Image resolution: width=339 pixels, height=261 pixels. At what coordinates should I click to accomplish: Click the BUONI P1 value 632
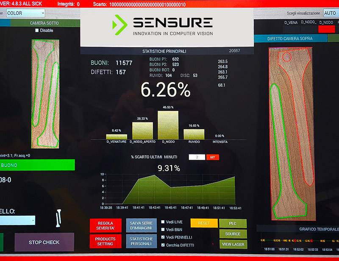[x=175, y=59]
